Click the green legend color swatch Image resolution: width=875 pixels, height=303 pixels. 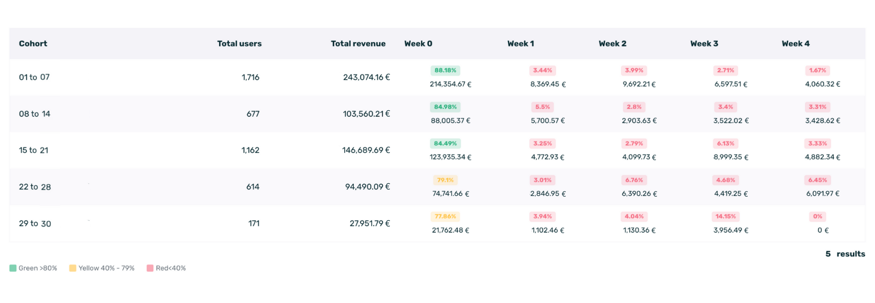click(13, 268)
